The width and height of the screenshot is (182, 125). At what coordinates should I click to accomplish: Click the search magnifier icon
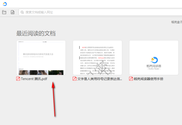tap(22, 12)
